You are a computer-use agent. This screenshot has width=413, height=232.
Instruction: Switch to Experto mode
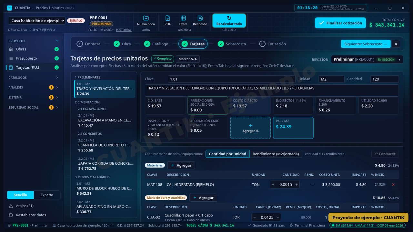point(47,195)
